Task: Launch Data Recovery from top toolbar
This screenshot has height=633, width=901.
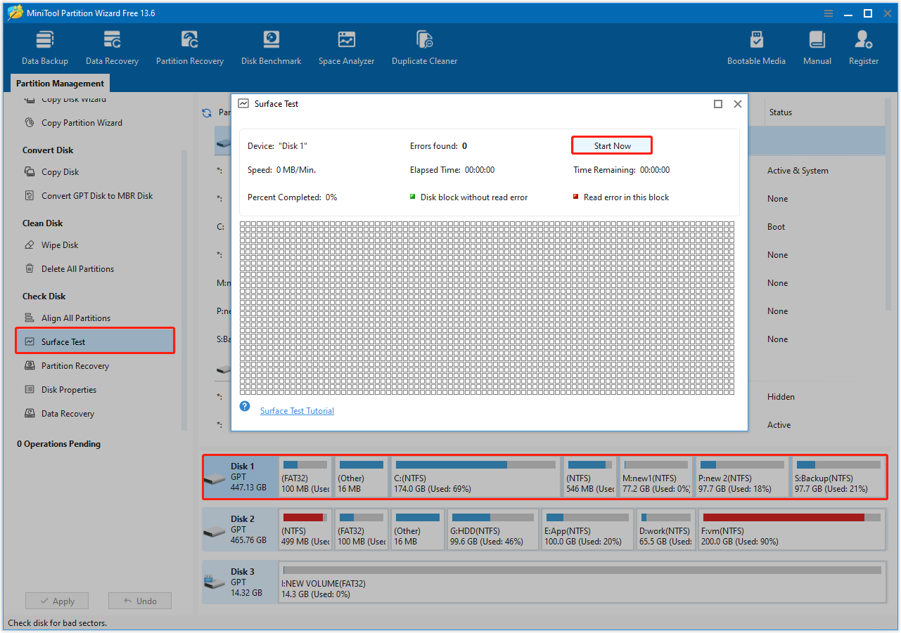Action: 112,48
